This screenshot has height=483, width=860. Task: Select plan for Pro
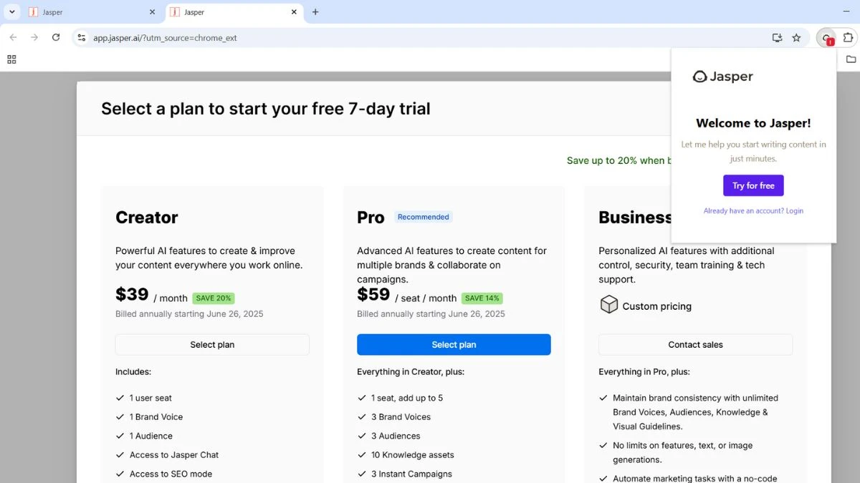454,345
